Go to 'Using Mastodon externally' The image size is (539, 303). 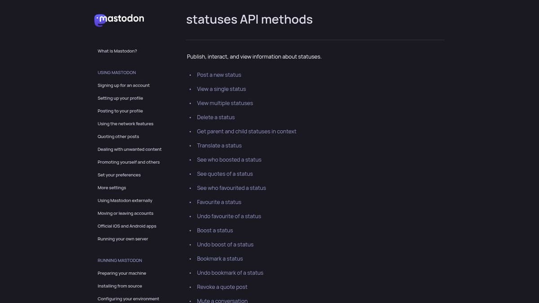pos(125,201)
